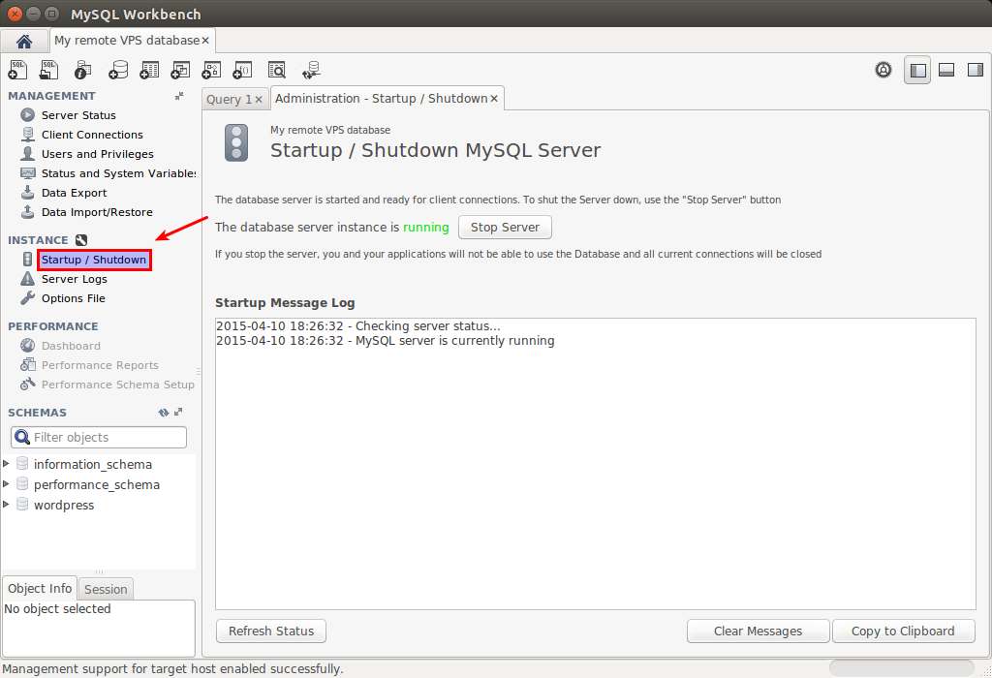Image resolution: width=992 pixels, height=678 pixels.
Task: Toggle the right sidebar panel
Action: click(x=975, y=70)
